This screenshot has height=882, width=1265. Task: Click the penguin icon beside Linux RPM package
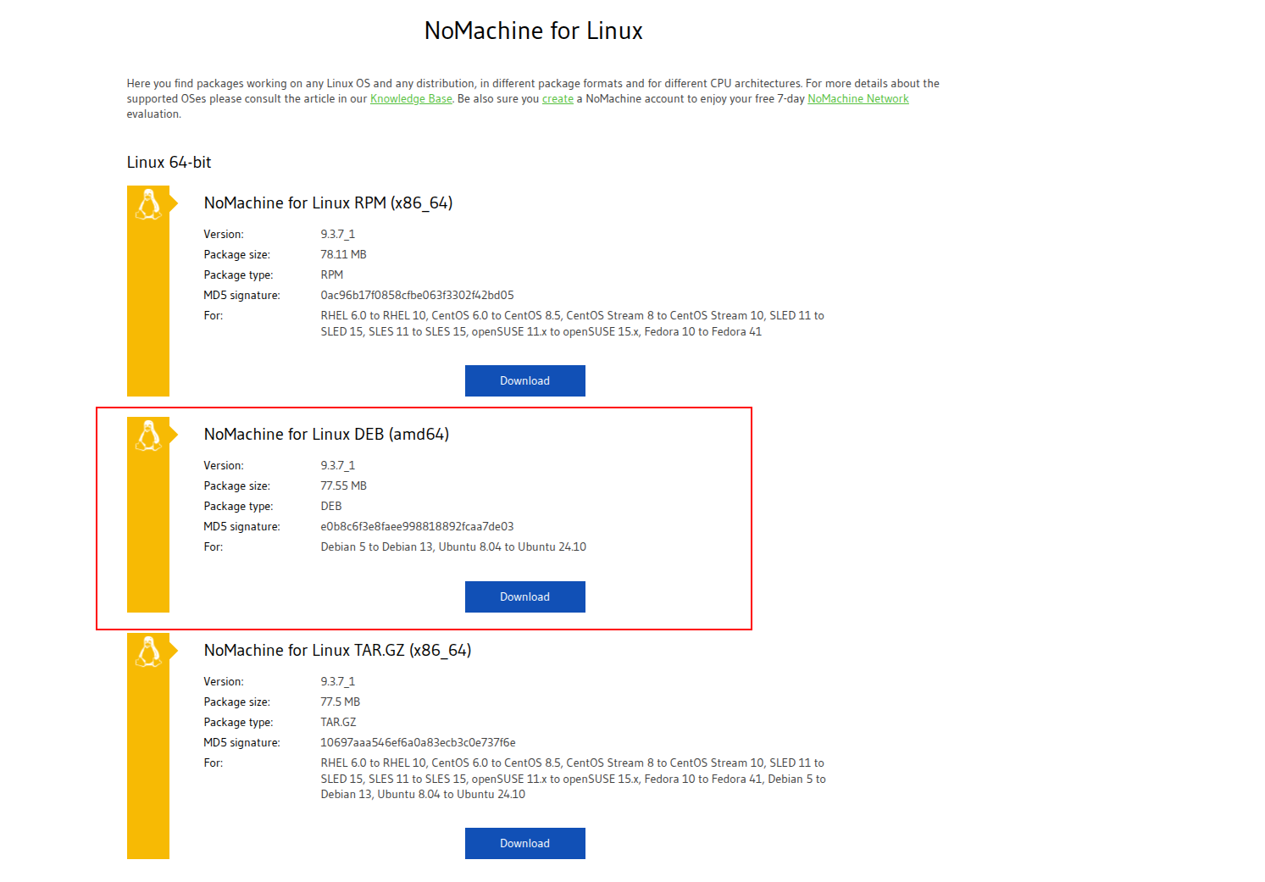pyautogui.click(x=148, y=204)
